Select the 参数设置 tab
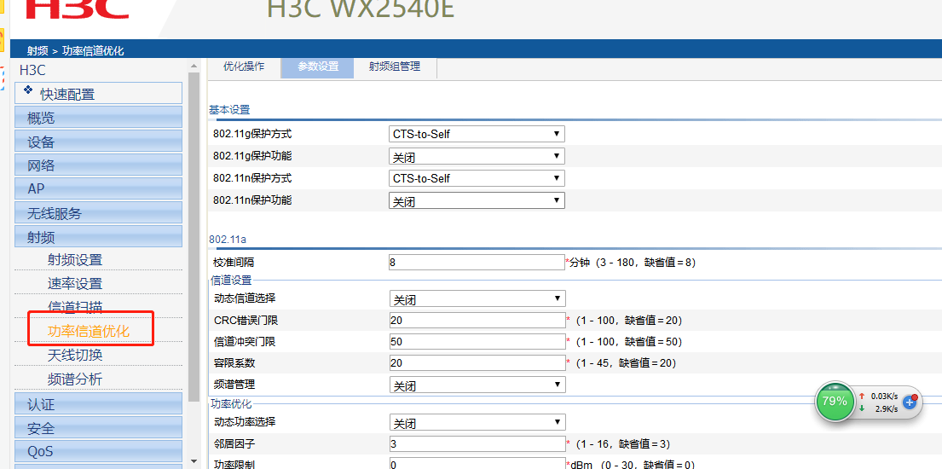This screenshot has width=942, height=469. point(318,67)
